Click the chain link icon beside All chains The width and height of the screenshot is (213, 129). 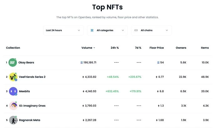point(136,30)
